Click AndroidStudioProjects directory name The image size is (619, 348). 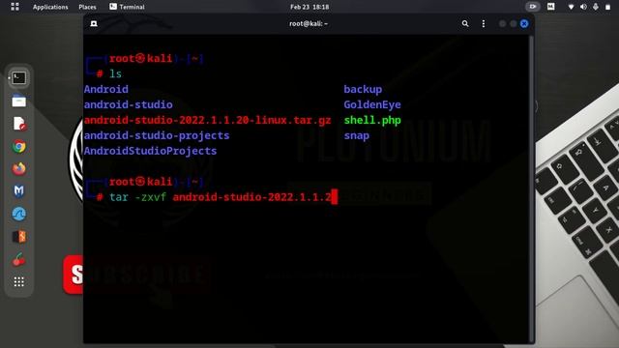click(x=150, y=151)
